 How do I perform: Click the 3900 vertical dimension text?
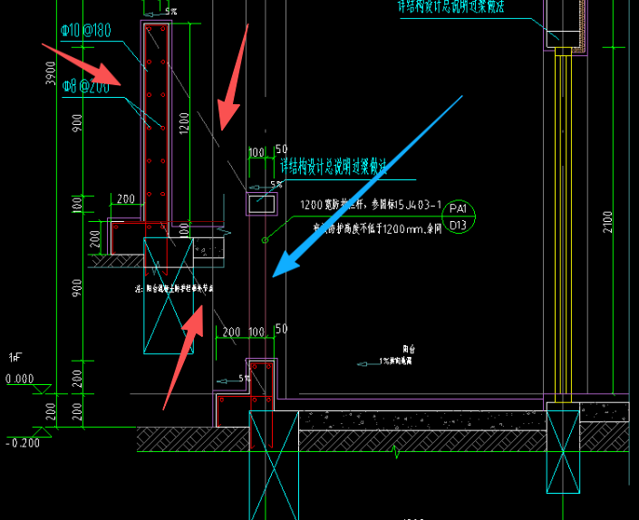[50, 73]
